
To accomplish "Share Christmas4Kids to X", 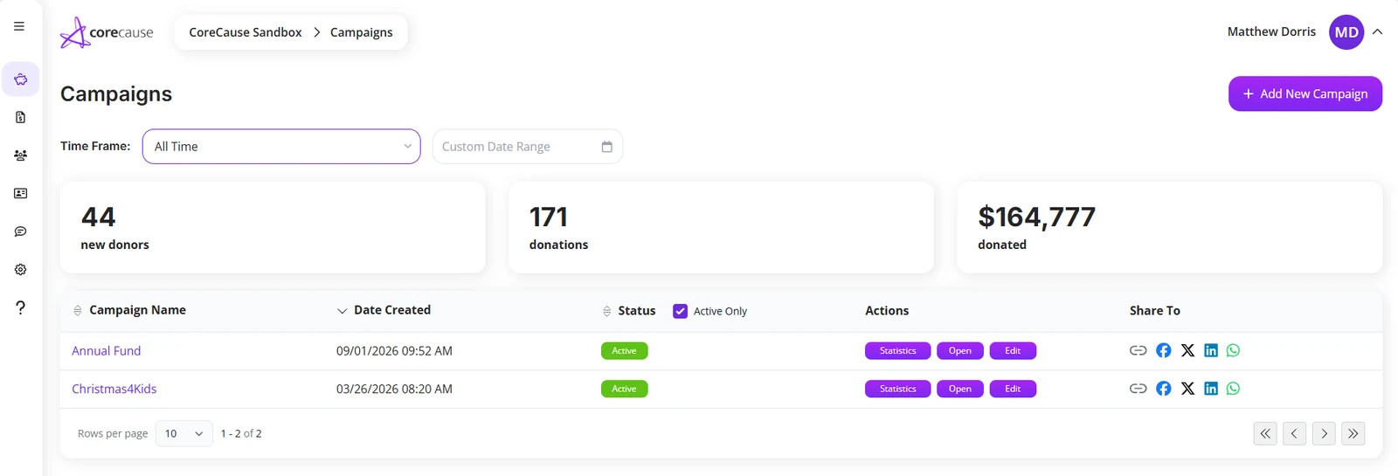I will point(1187,389).
